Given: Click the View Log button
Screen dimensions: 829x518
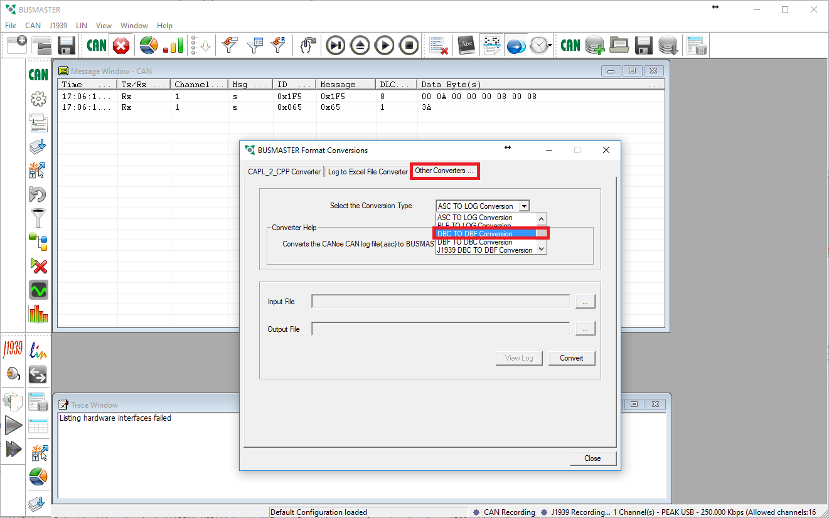Looking at the screenshot, I should pos(519,358).
